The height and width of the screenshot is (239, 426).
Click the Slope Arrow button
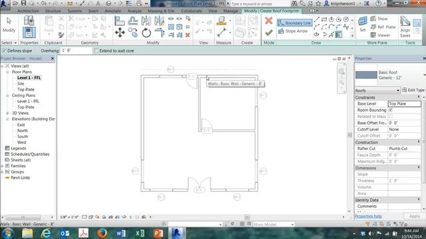pos(293,31)
